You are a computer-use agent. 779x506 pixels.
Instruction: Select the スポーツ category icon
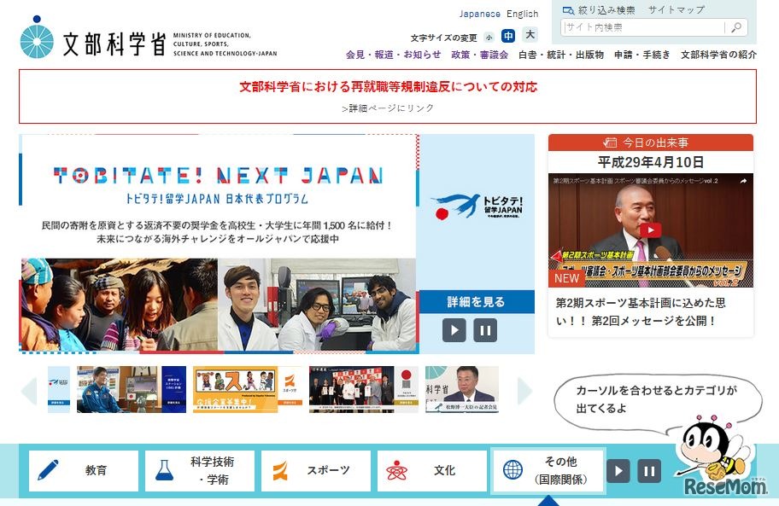(282, 470)
